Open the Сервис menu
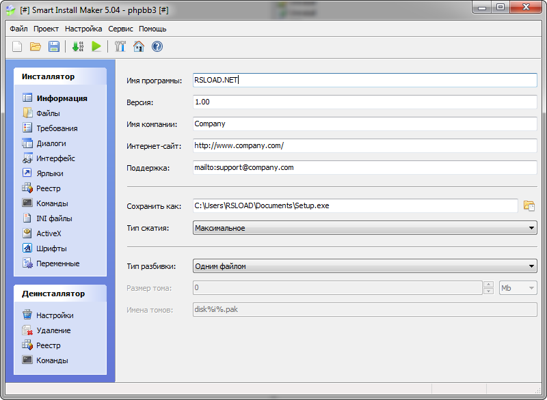 (x=120, y=29)
